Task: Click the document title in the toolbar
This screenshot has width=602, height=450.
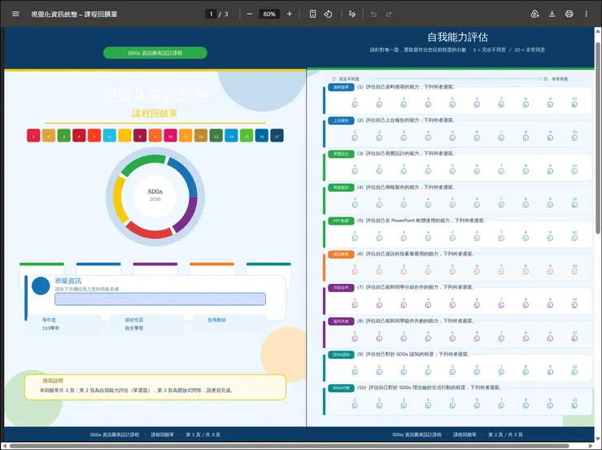Action: [x=74, y=14]
